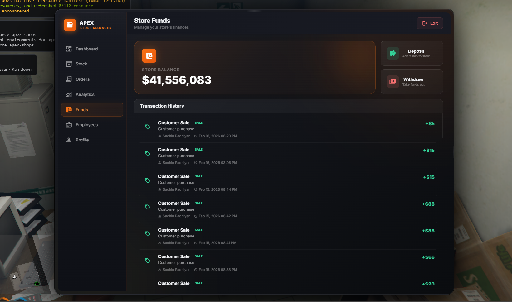The image size is (512, 302).
Task: Click the Orders receipt icon
Action: [x=69, y=79]
